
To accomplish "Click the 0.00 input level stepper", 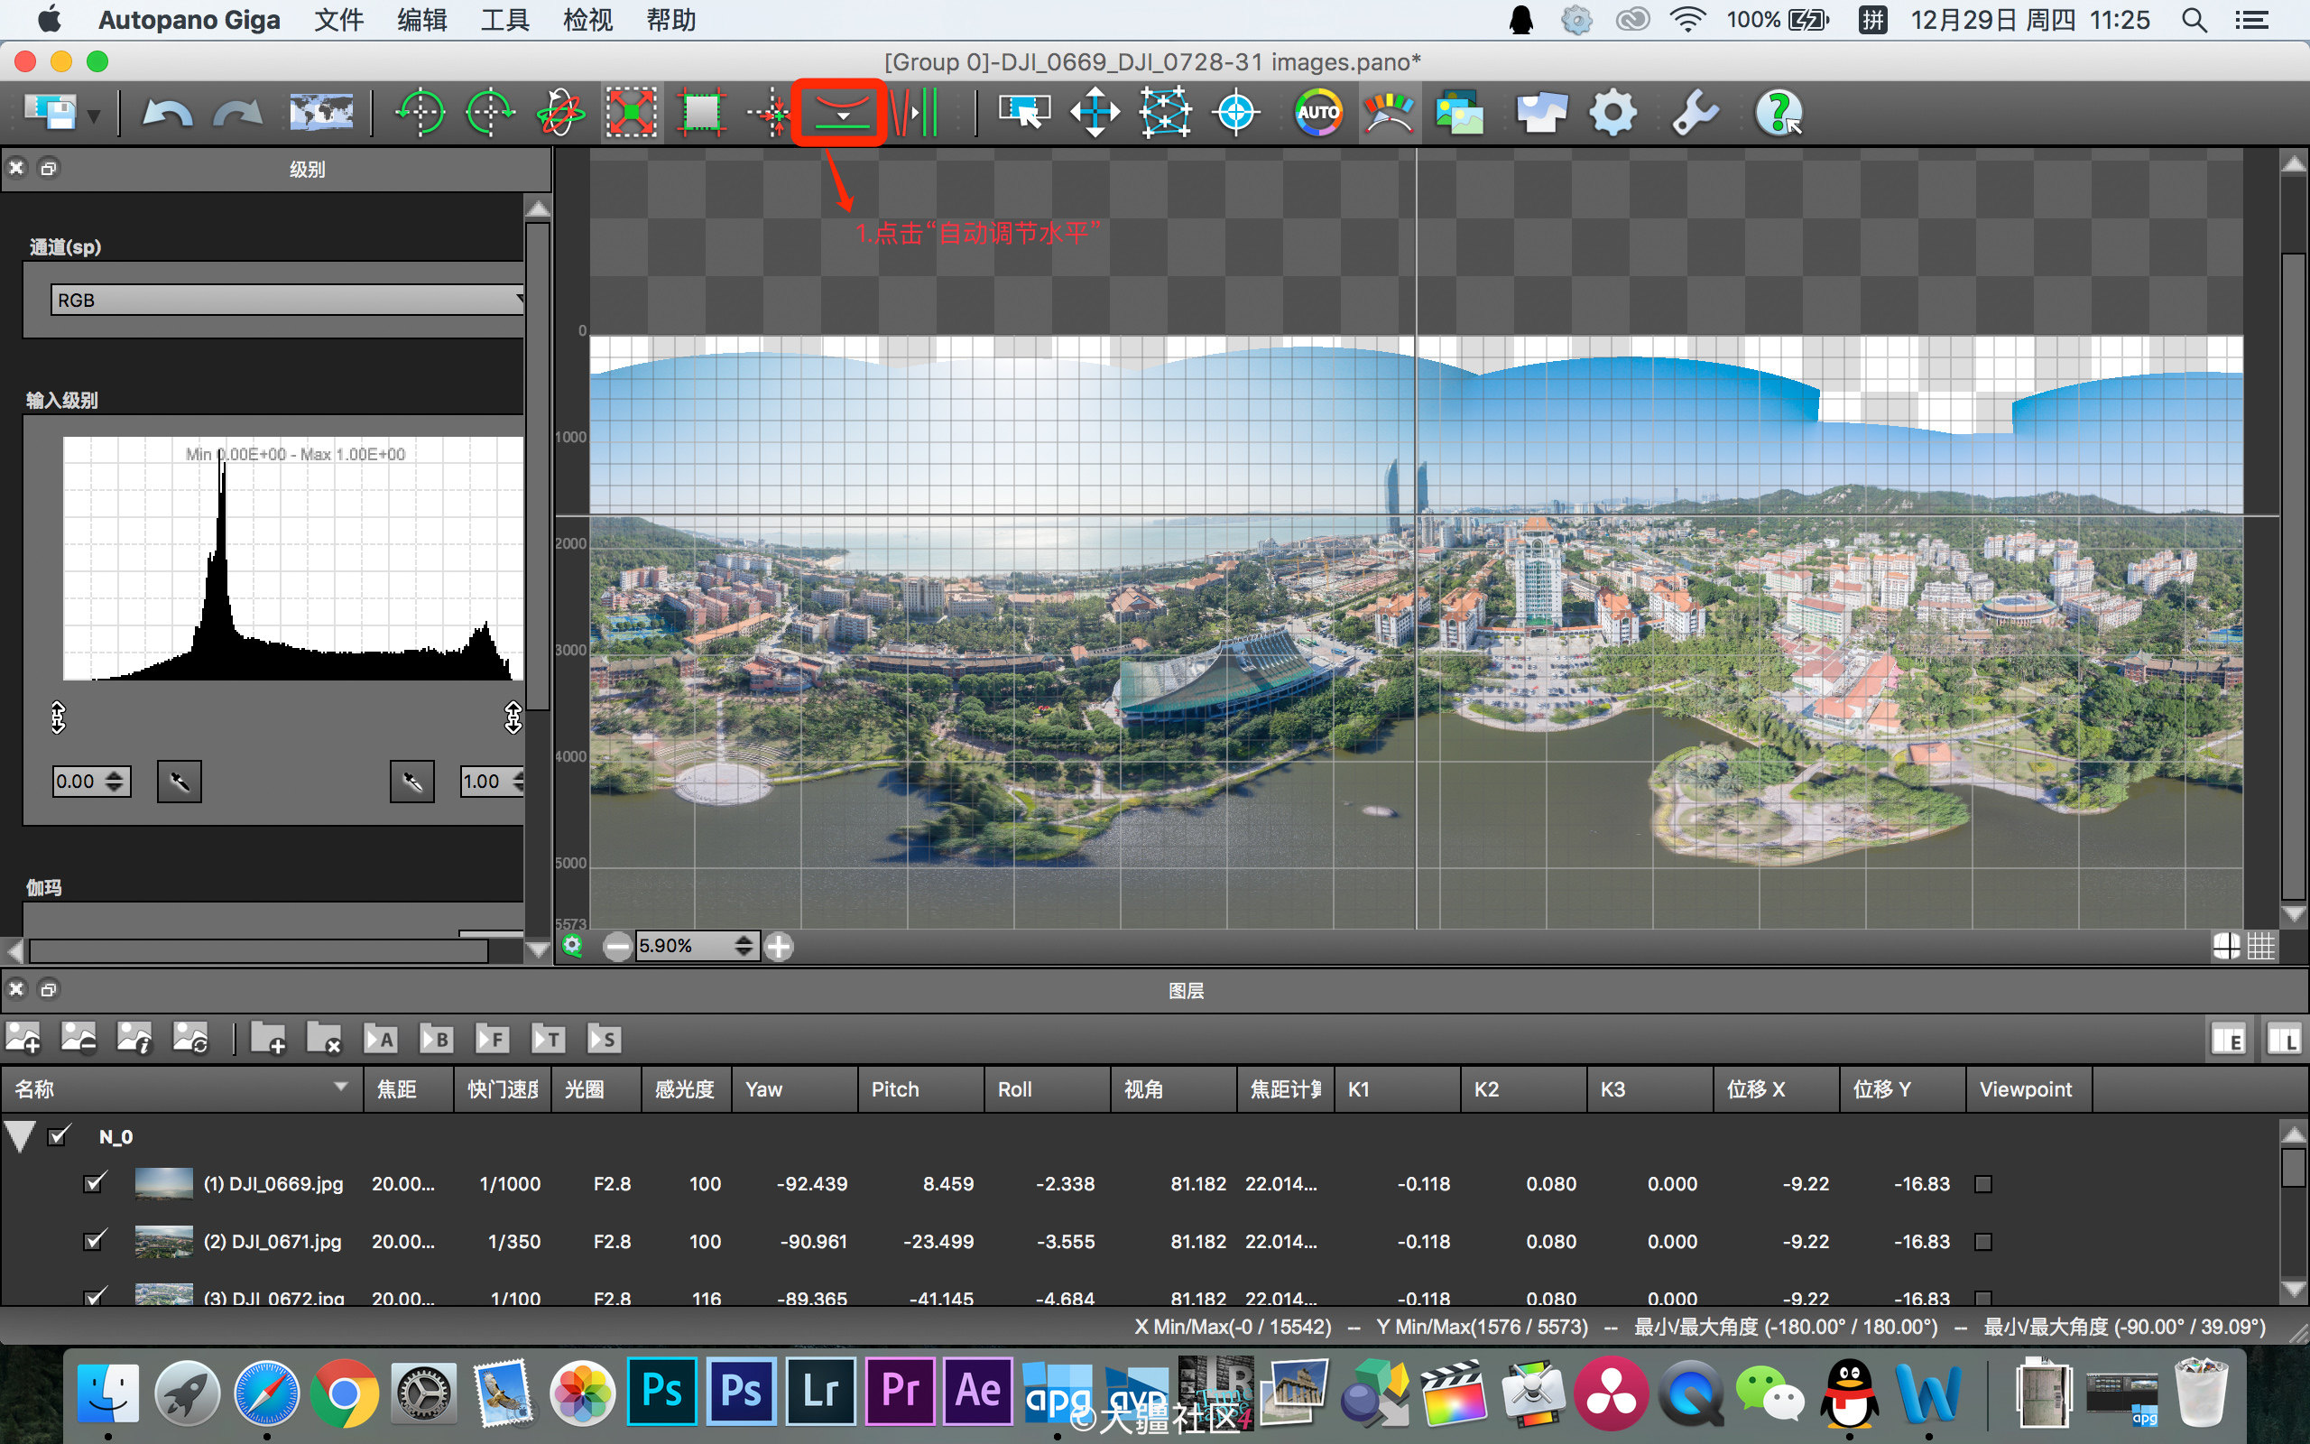I will 115,782.
